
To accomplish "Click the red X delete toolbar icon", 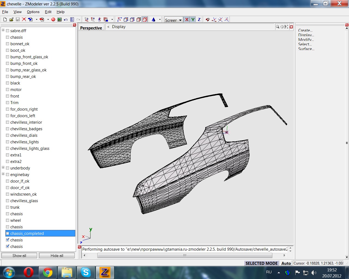I will coord(24,19).
